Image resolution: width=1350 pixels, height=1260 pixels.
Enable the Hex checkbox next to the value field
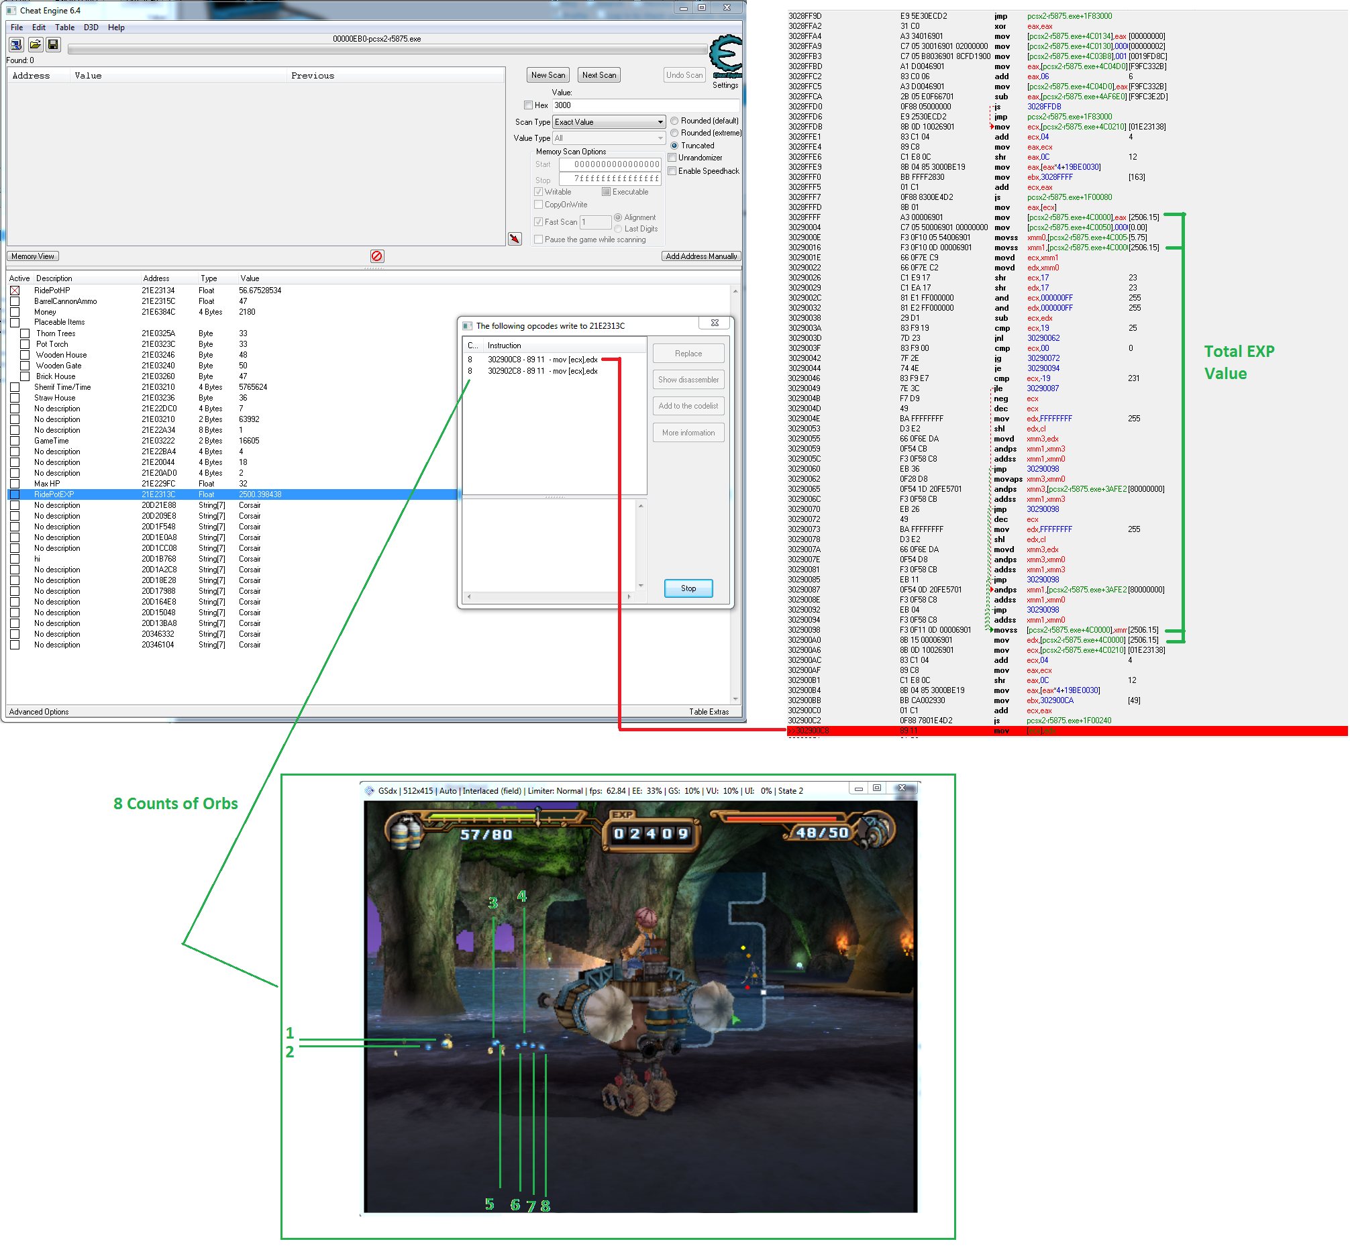pos(529,105)
